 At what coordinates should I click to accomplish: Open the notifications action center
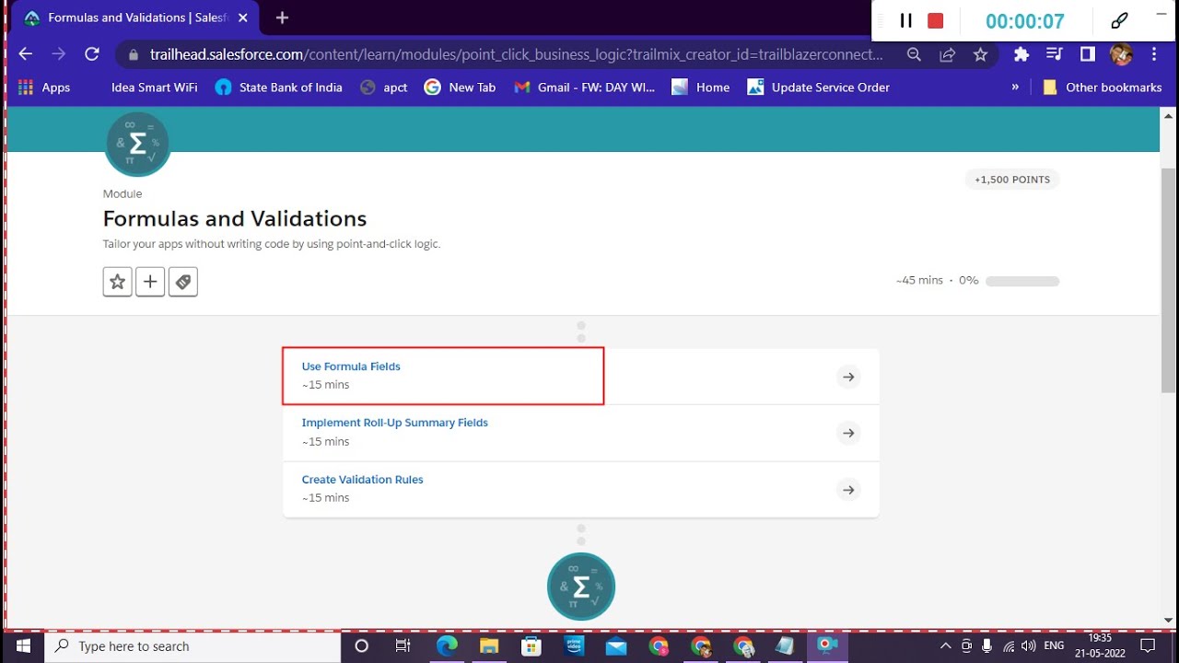pos(1148,646)
